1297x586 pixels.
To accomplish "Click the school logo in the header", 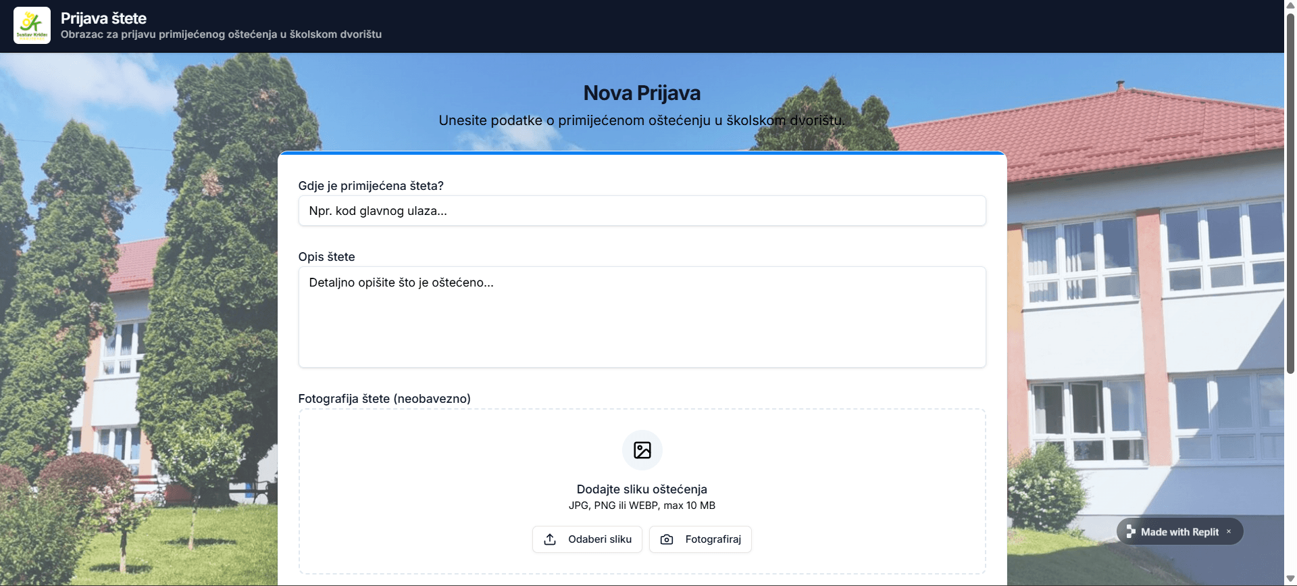I will (32, 26).
